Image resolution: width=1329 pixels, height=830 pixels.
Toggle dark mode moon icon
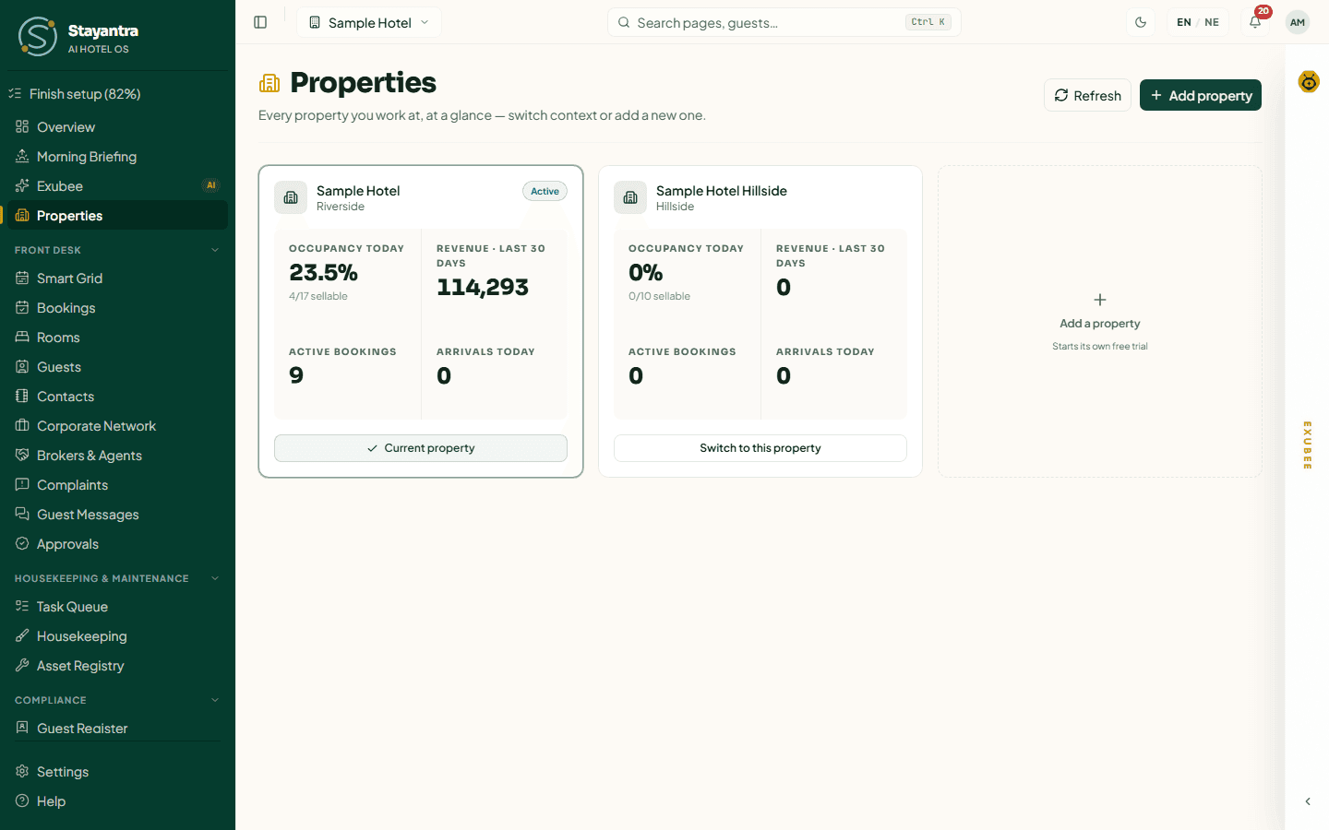tap(1141, 22)
